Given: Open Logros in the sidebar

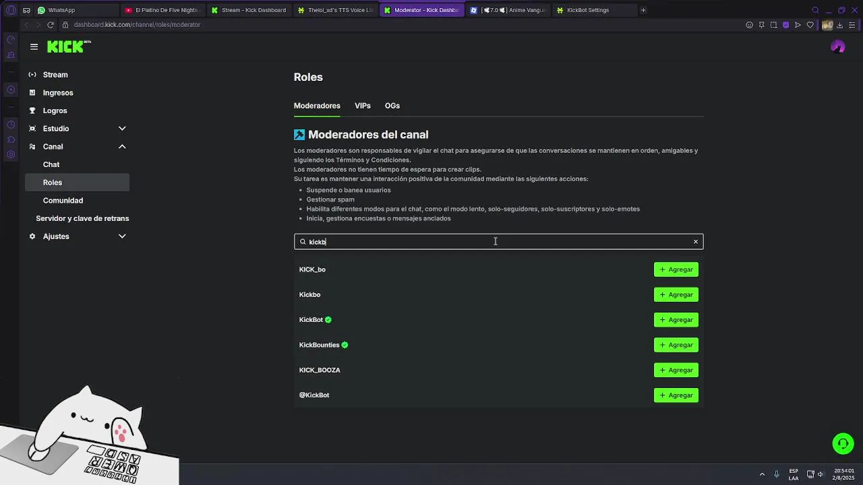Looking at the screenshot, I should click(77, 110).
